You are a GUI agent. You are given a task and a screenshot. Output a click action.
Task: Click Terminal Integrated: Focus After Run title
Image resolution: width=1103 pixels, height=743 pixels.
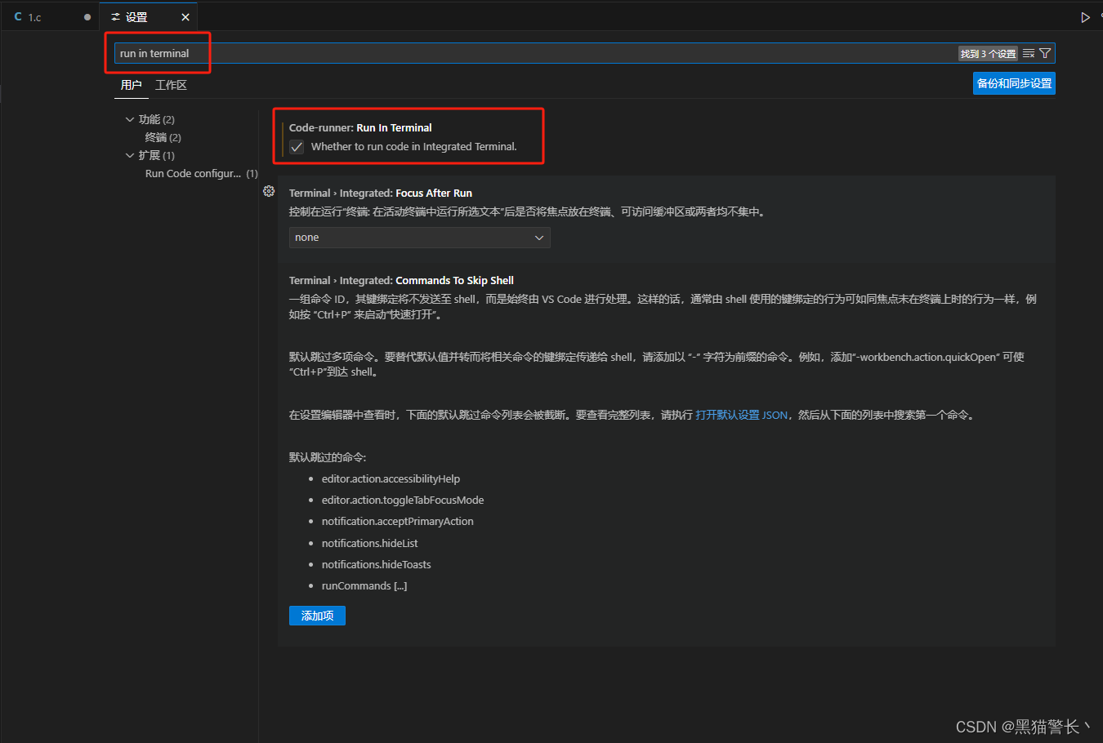(381, 193)
